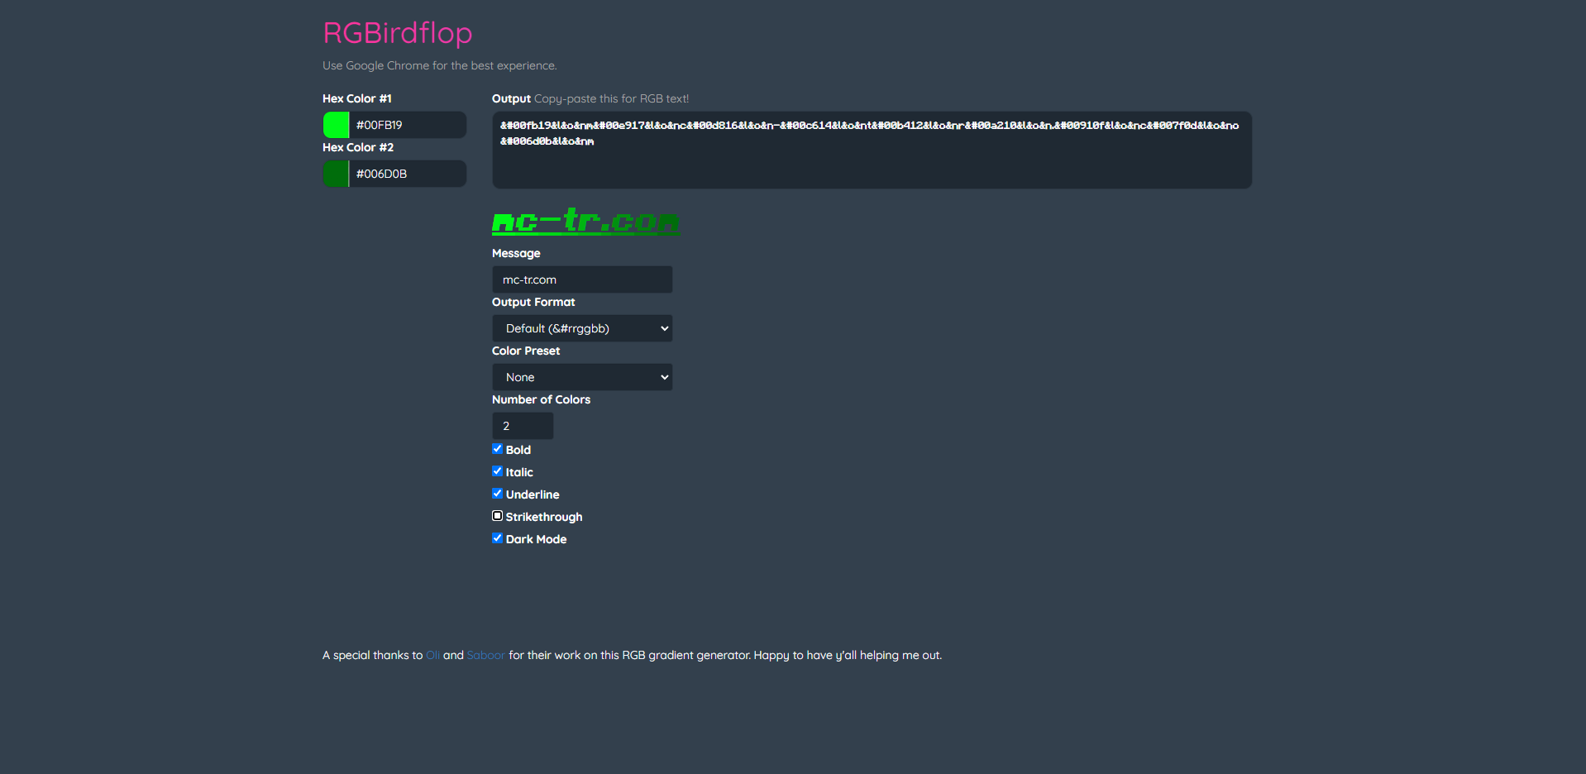This screenshot has height=774, width=1586.
Task: Toggle off the Dark Mode checkbox
Action: coord(497,538)
